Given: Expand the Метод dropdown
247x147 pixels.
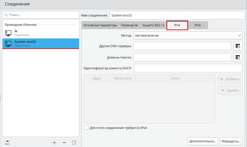Looking at the screenshot, I should tap(188, 35).
